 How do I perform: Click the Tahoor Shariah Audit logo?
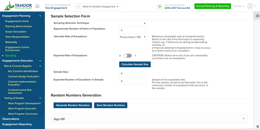coord(18,6)
